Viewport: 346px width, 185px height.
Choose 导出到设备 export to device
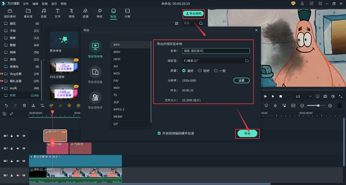click(x=95, y=75)
